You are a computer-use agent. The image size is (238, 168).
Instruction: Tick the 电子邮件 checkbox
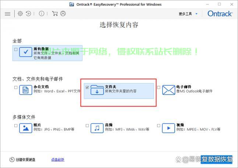[159, 88]
